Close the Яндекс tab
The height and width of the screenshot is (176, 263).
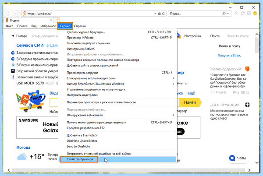(x=51, y=20)
